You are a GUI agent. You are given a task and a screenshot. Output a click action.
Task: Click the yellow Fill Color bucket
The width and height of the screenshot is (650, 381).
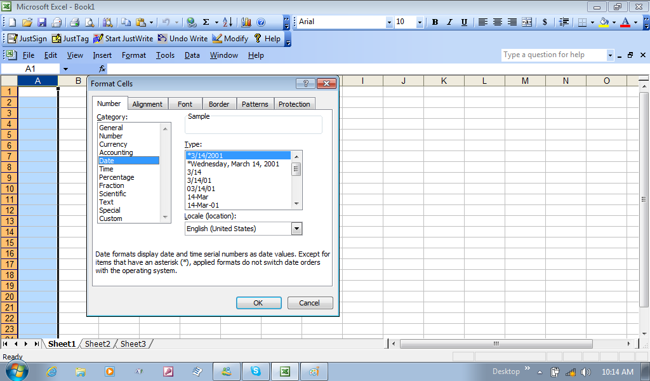(x=604, y=22)
